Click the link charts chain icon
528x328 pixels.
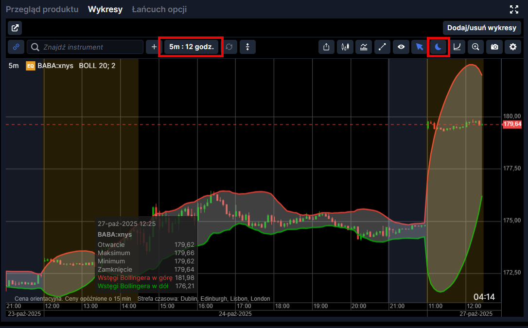coord(16,47)
